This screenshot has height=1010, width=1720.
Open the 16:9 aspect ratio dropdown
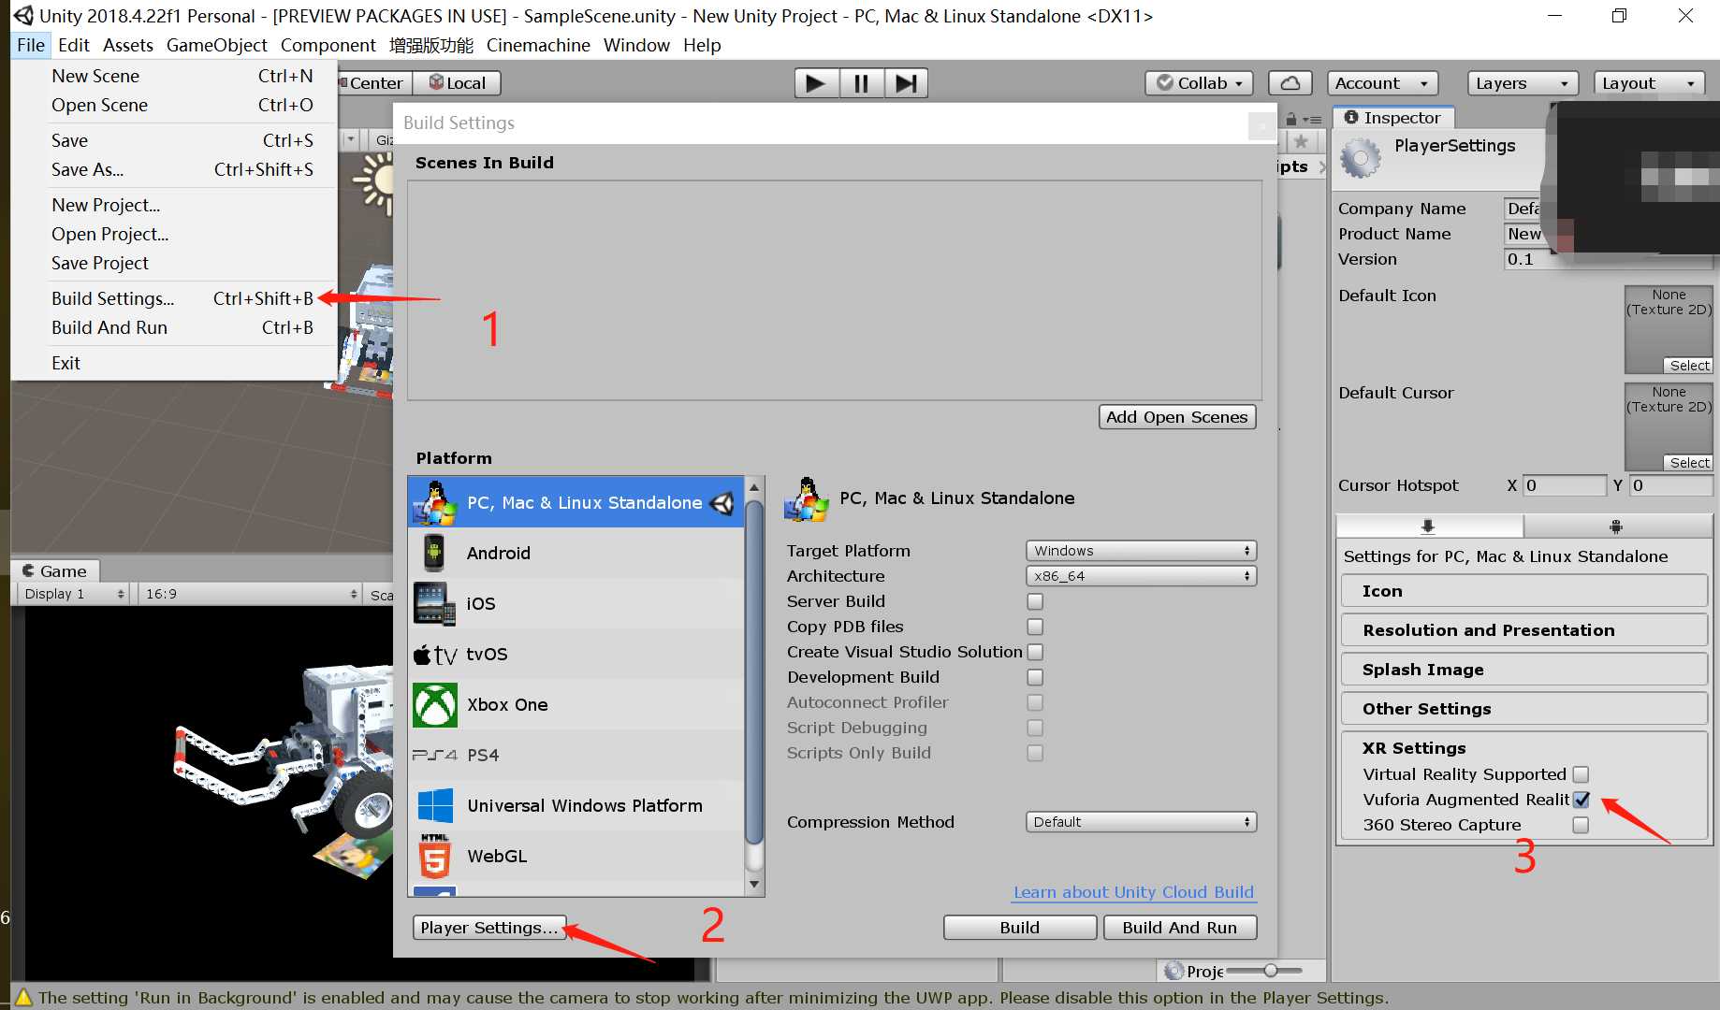click(x=250, y=594)
